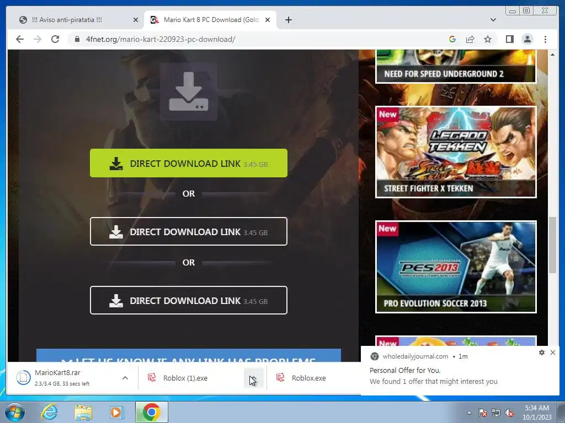Click the muted volume tray icon
This screenshot has height=423, width=565.
coord(509,413)
